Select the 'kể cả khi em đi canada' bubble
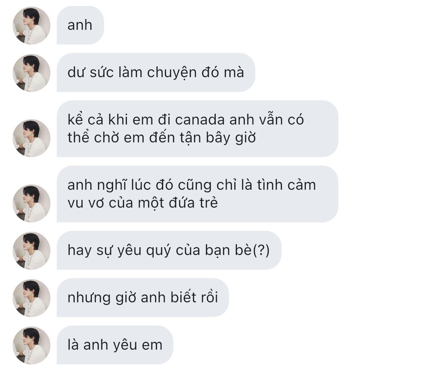This screenshot has width=435, height=370. [x=198, y=129]
